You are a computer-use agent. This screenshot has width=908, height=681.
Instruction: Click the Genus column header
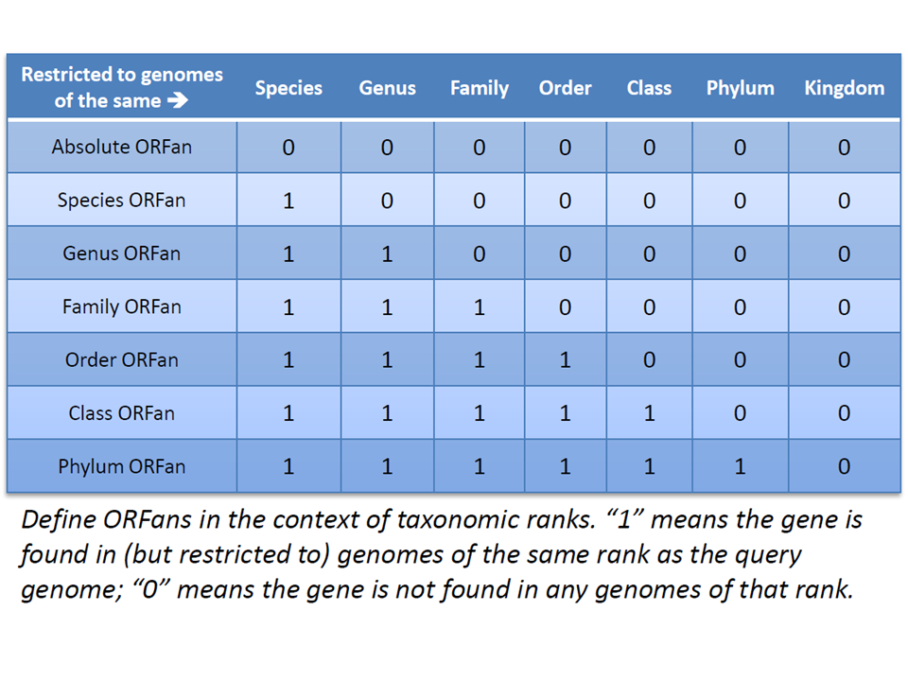coord(387,88)
